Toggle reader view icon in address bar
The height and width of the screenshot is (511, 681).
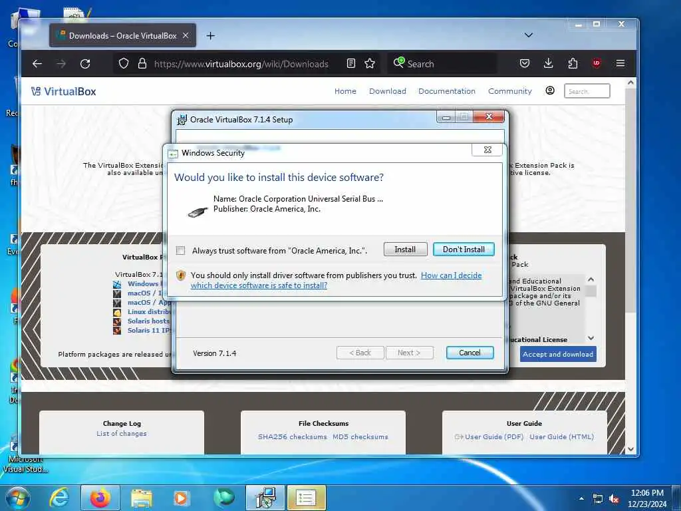point(351,64)
